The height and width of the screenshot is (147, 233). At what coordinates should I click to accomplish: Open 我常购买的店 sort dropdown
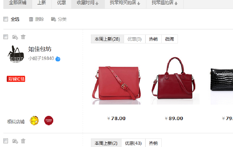pos(139,3)
